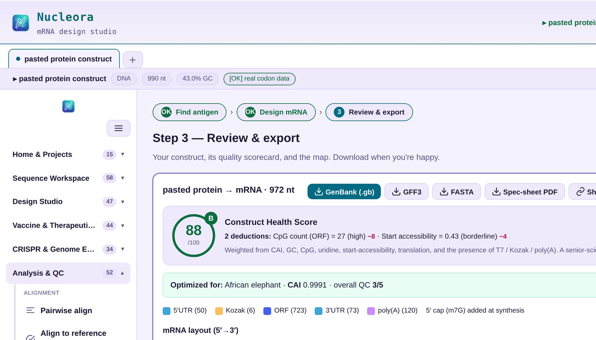Go to the Design mRNA step
The height and width of the screenshot is (340, 596).
click(x=276, y=112)
